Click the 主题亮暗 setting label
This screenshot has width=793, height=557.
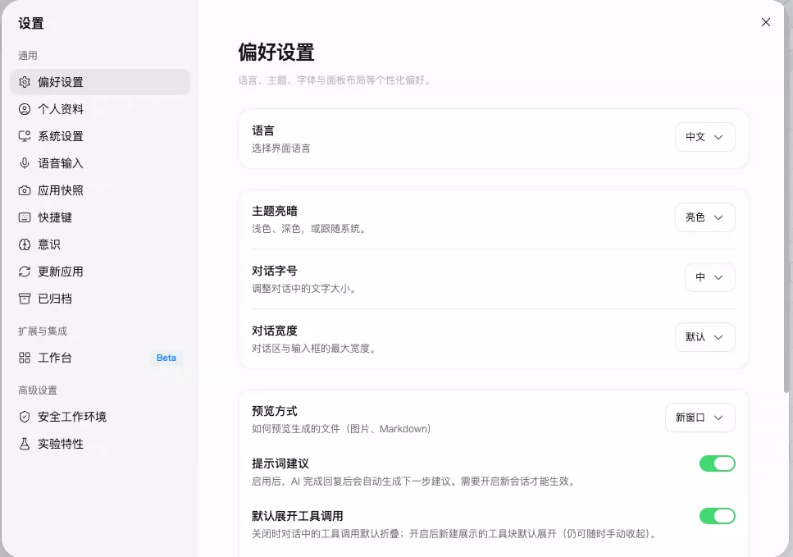tap(275, 211)
